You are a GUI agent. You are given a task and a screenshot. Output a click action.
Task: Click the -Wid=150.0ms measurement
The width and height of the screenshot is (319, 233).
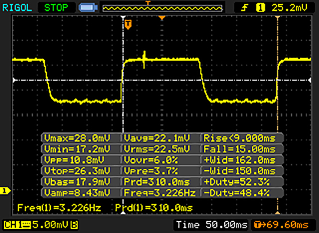(x=239, y=171)
